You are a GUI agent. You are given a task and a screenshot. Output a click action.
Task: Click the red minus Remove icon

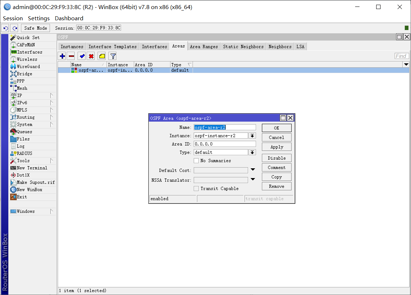(71, 56)
